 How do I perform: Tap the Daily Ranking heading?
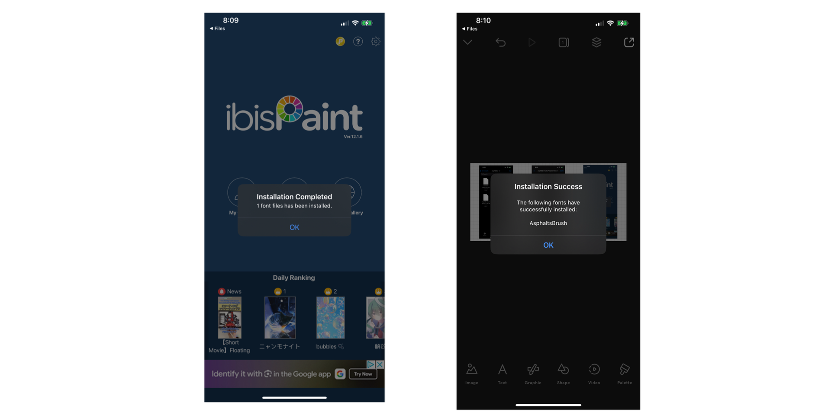[x=294, y=278]
